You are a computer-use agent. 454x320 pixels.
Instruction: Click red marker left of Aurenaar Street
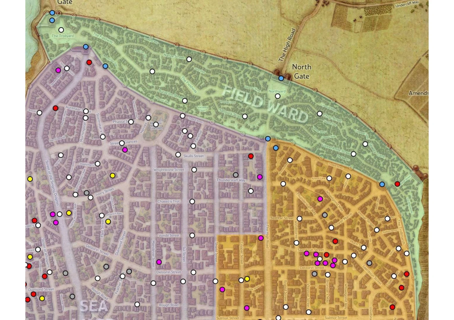[x=55, y=108]
